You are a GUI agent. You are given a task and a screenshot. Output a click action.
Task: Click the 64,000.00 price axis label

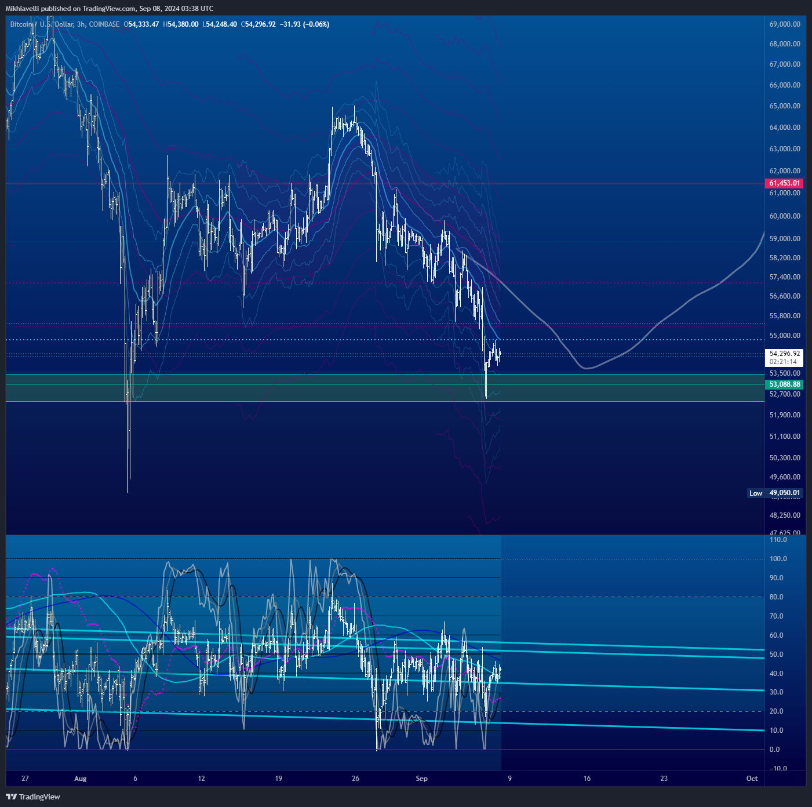[785, 128]
